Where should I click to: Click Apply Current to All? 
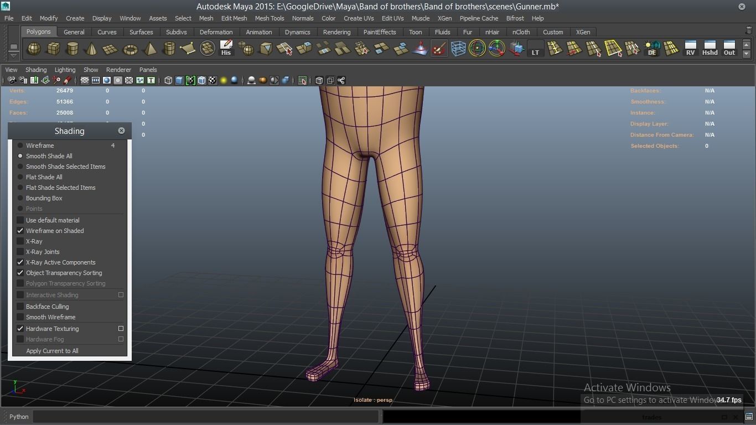tap(52, 351)
